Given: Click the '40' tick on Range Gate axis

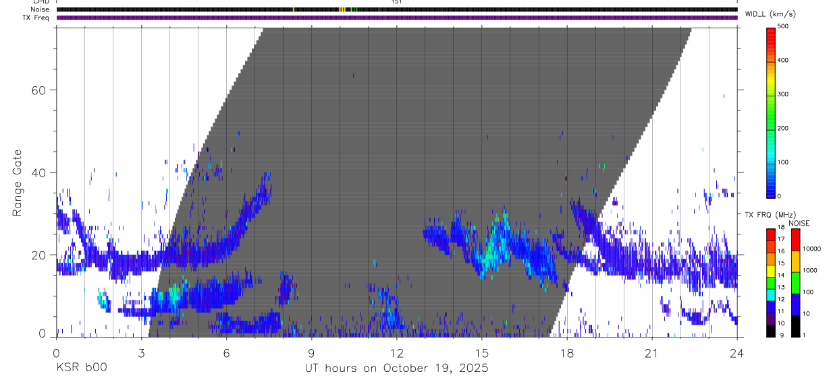Looking at the screenshot, I should pyautogui.click(x=40, y=172).
